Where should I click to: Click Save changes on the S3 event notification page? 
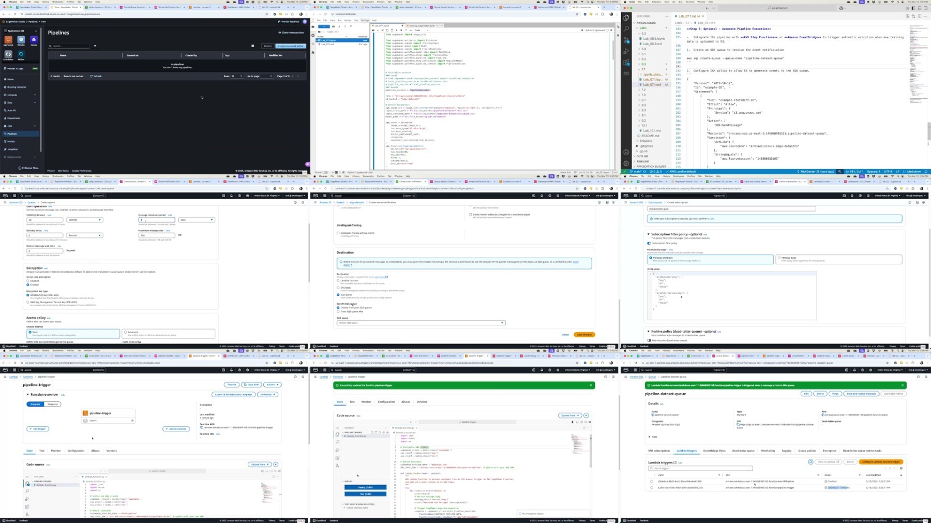click(584, 335)
